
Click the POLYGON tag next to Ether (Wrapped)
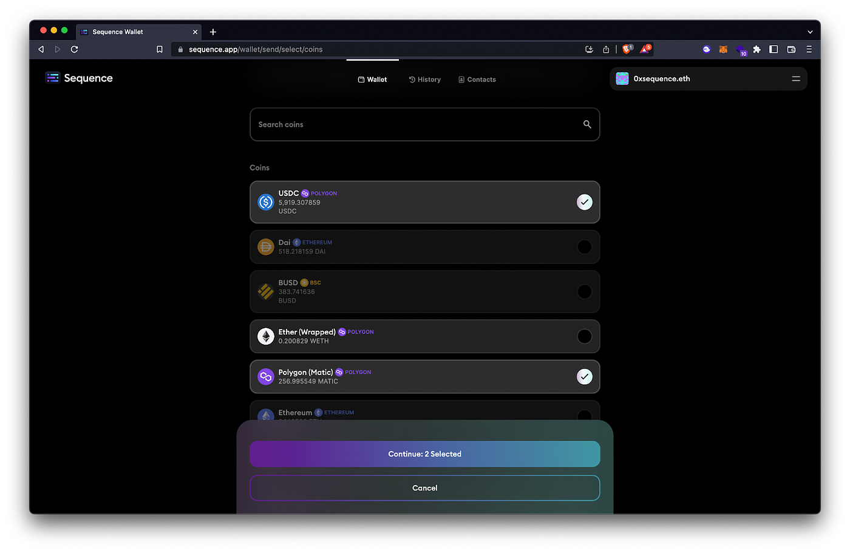pyautogui.click(x=356, y=332)
